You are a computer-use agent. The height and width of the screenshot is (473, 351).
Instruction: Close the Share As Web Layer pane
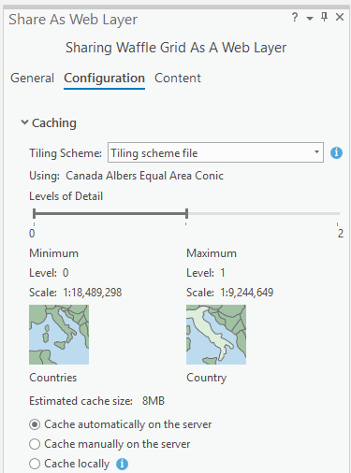pyautogui.click(x=340, y=17)
